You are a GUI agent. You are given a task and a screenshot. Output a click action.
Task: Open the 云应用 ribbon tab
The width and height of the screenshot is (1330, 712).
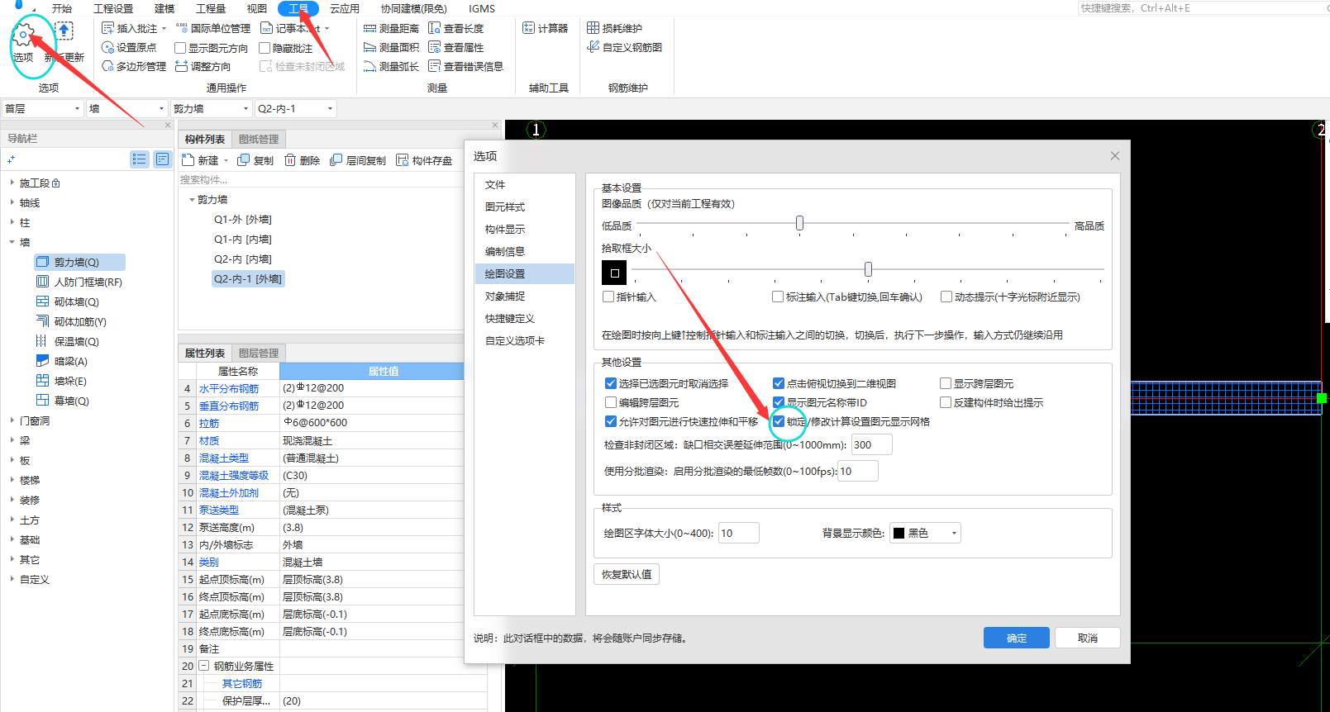(x=345, y=8)
